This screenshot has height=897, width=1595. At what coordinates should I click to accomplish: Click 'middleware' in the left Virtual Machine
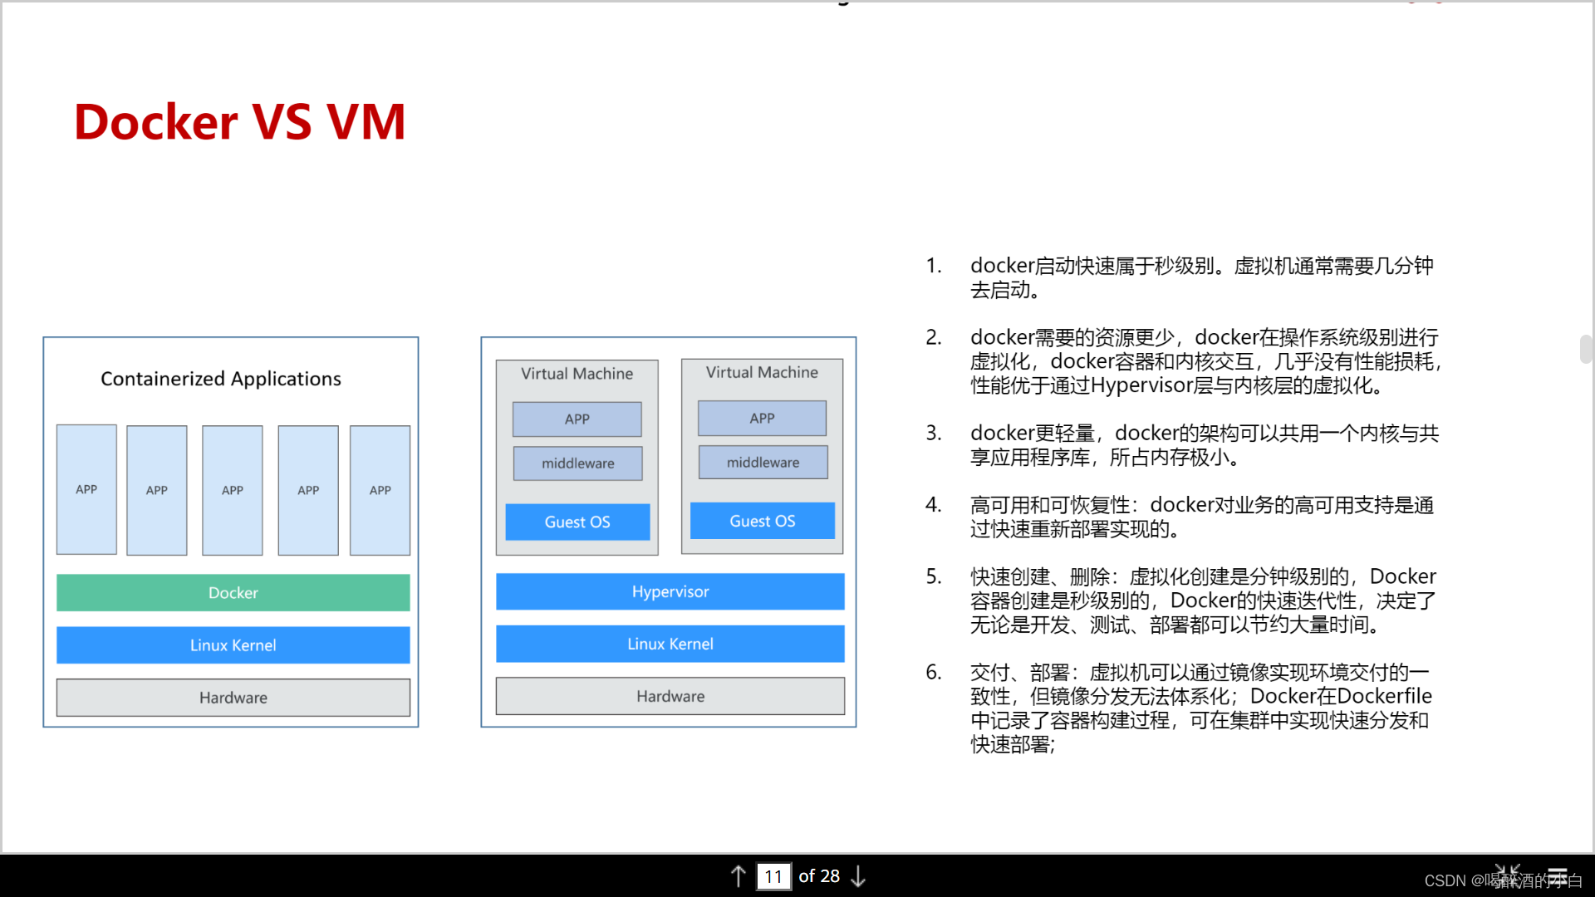tap(578, 463)
